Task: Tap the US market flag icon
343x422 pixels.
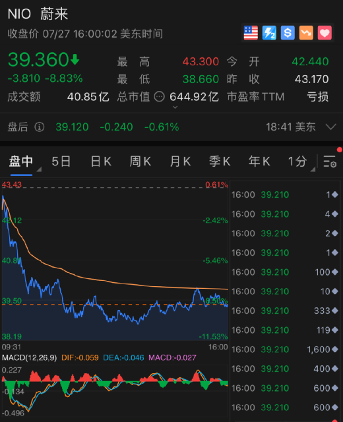Action: 251,33
